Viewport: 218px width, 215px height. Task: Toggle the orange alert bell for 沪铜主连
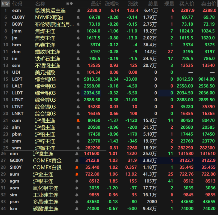click(x=79, y=120)
